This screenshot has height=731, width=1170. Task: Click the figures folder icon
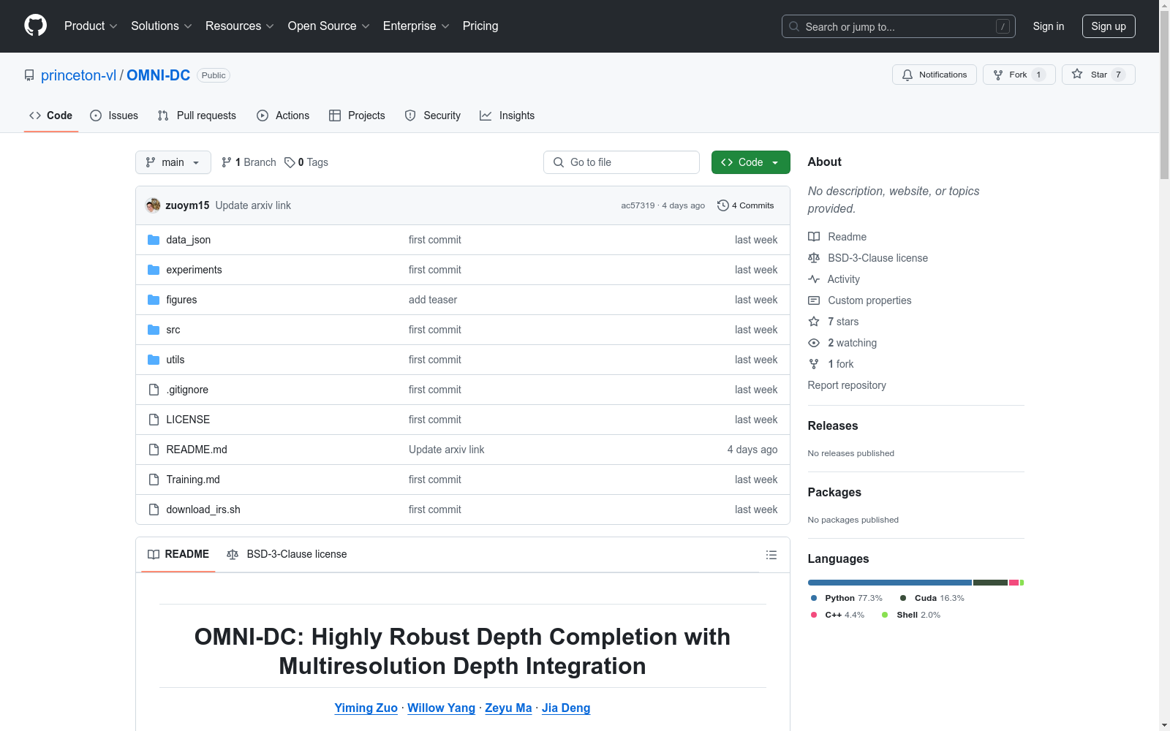(154, 300)
